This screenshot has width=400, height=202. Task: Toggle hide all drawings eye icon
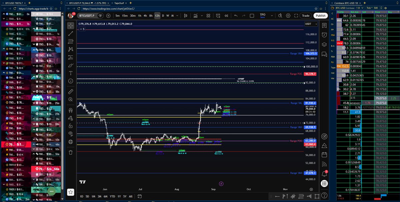(71, 134)
